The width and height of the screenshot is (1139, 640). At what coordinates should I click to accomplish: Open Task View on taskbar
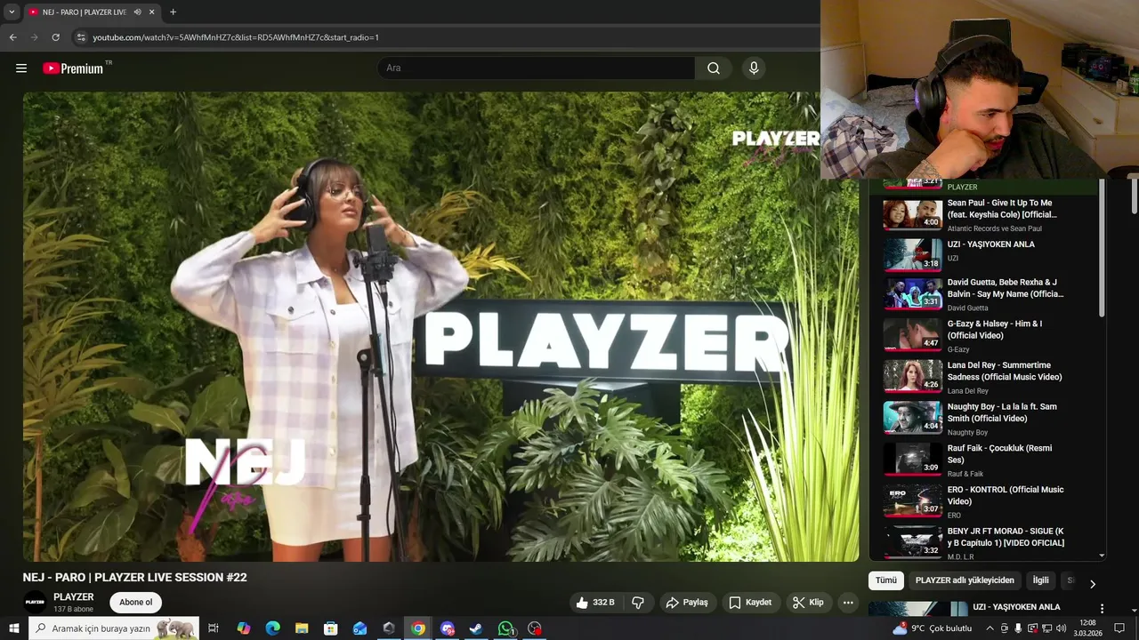coord(214,628)
